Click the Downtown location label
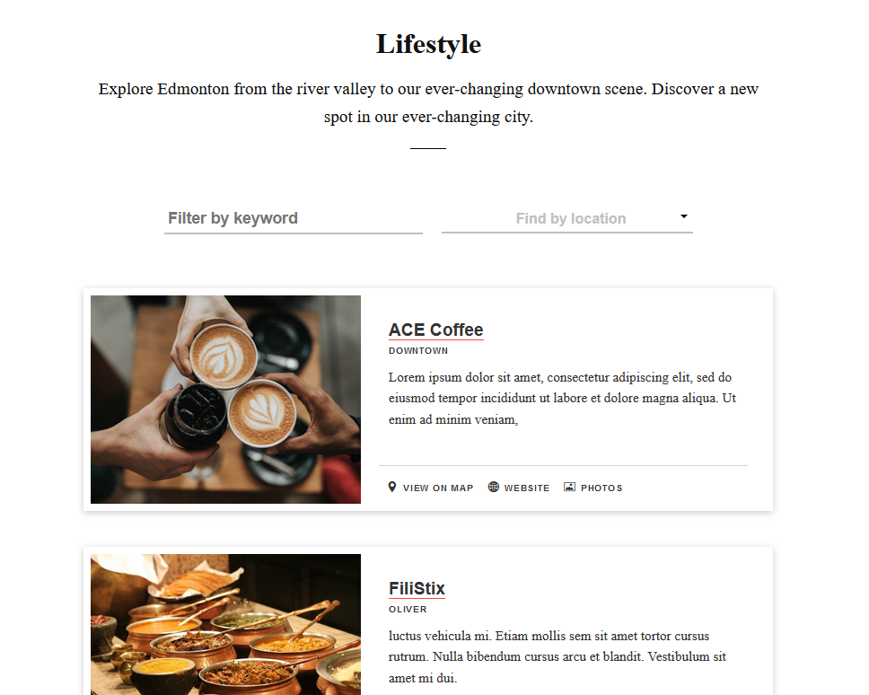The width and height of the screenshot is (869, 695). 417,351
